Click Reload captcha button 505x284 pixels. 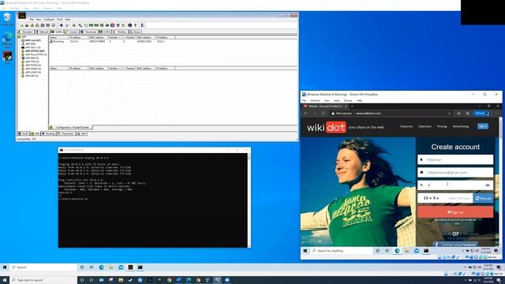(483, 198)
